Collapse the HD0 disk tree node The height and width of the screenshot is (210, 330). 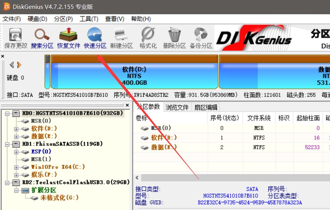(7, 114)
